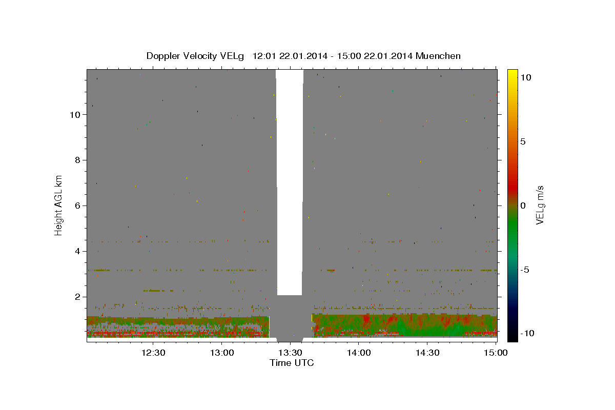Click the colorbar tick label -10
The height and width of the screenshot is (410, 615).
(526, 333)
